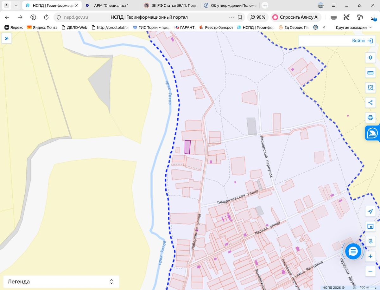Bookmark this page with bookmark icon
The height and width of the screenshot is (290, 380).
point(240,17)
